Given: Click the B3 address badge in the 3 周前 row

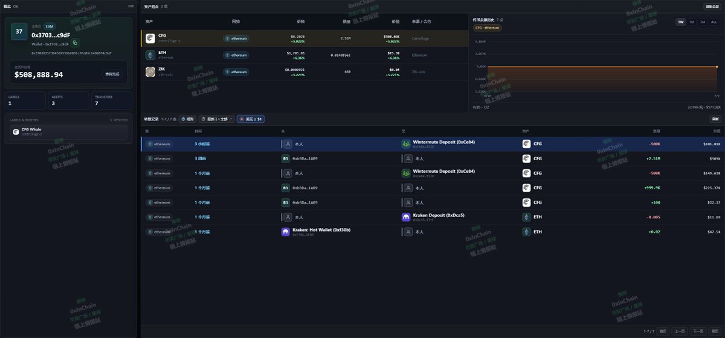Looking at the screenshot, I should point(286,158).
